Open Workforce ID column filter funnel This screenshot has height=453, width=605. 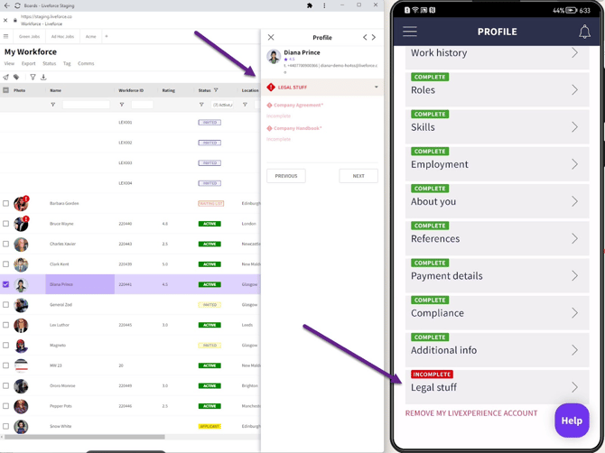point(122,105)
